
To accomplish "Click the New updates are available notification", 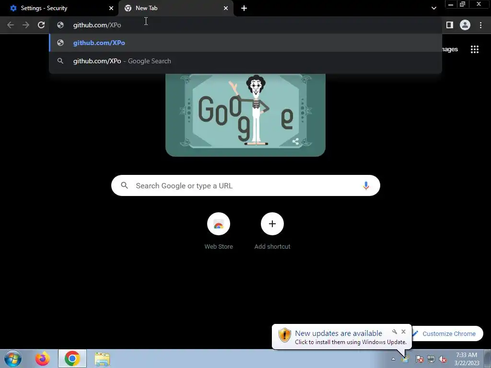I will click(x=341, y=337).
